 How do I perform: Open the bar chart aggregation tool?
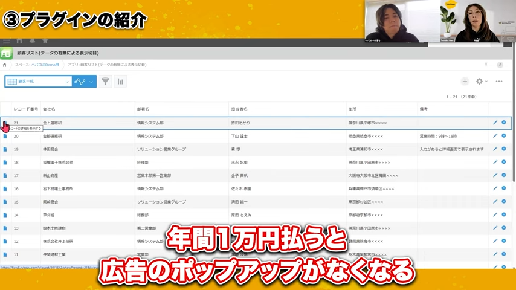coord(120,82)
